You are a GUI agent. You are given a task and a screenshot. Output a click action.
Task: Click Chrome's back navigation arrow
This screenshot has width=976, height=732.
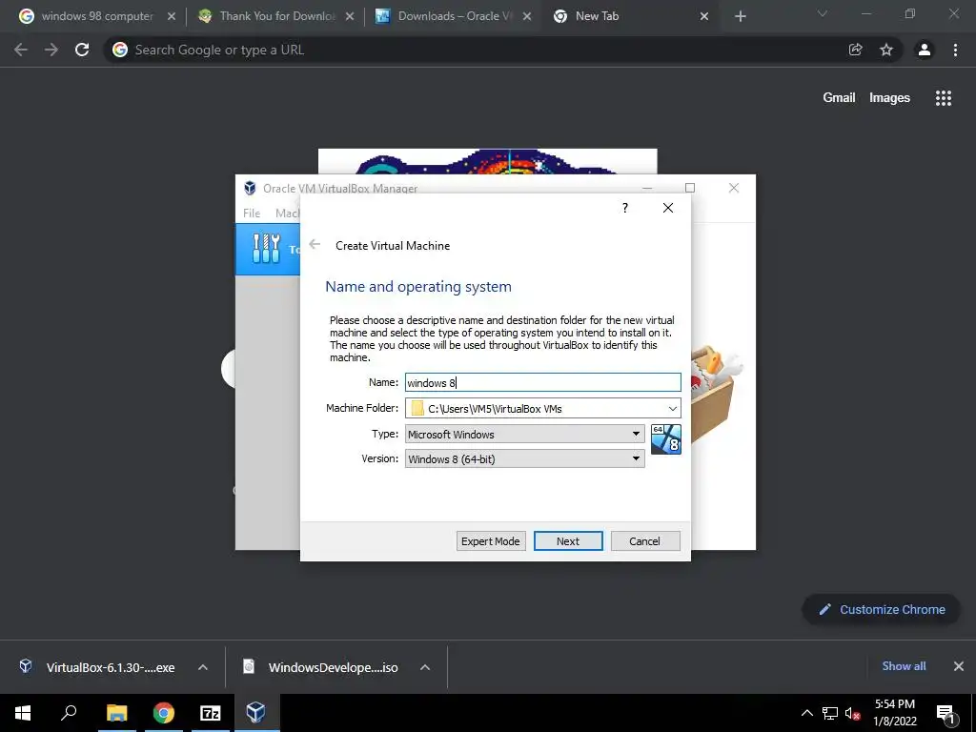(x=21, y=50)
